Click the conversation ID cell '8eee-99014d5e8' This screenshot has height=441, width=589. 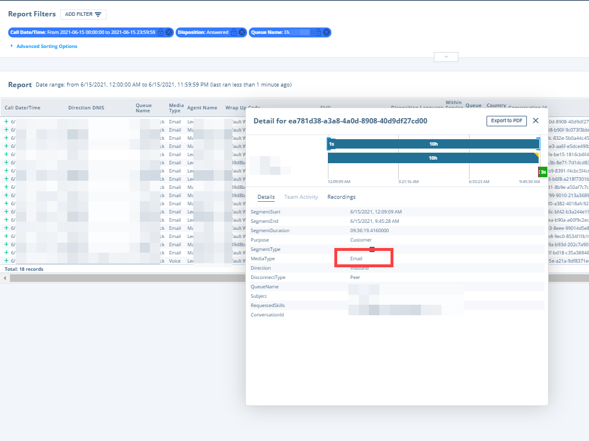point(569,228)
